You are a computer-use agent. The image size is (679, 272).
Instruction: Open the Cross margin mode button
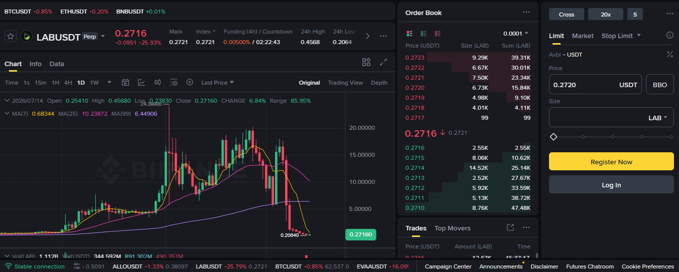point(567,14)
